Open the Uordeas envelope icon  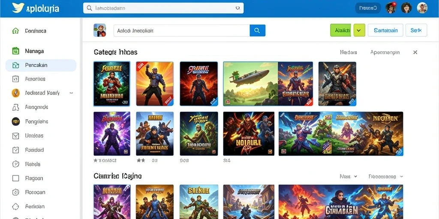[x=16, y=136]
